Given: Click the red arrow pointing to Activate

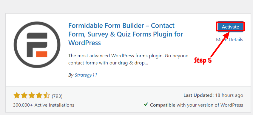Looking at the screenshot, I should [x=220, y=45].
